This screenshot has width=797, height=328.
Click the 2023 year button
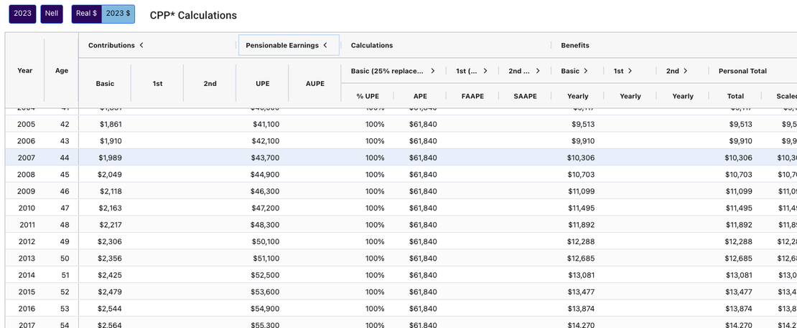[22, 14]
